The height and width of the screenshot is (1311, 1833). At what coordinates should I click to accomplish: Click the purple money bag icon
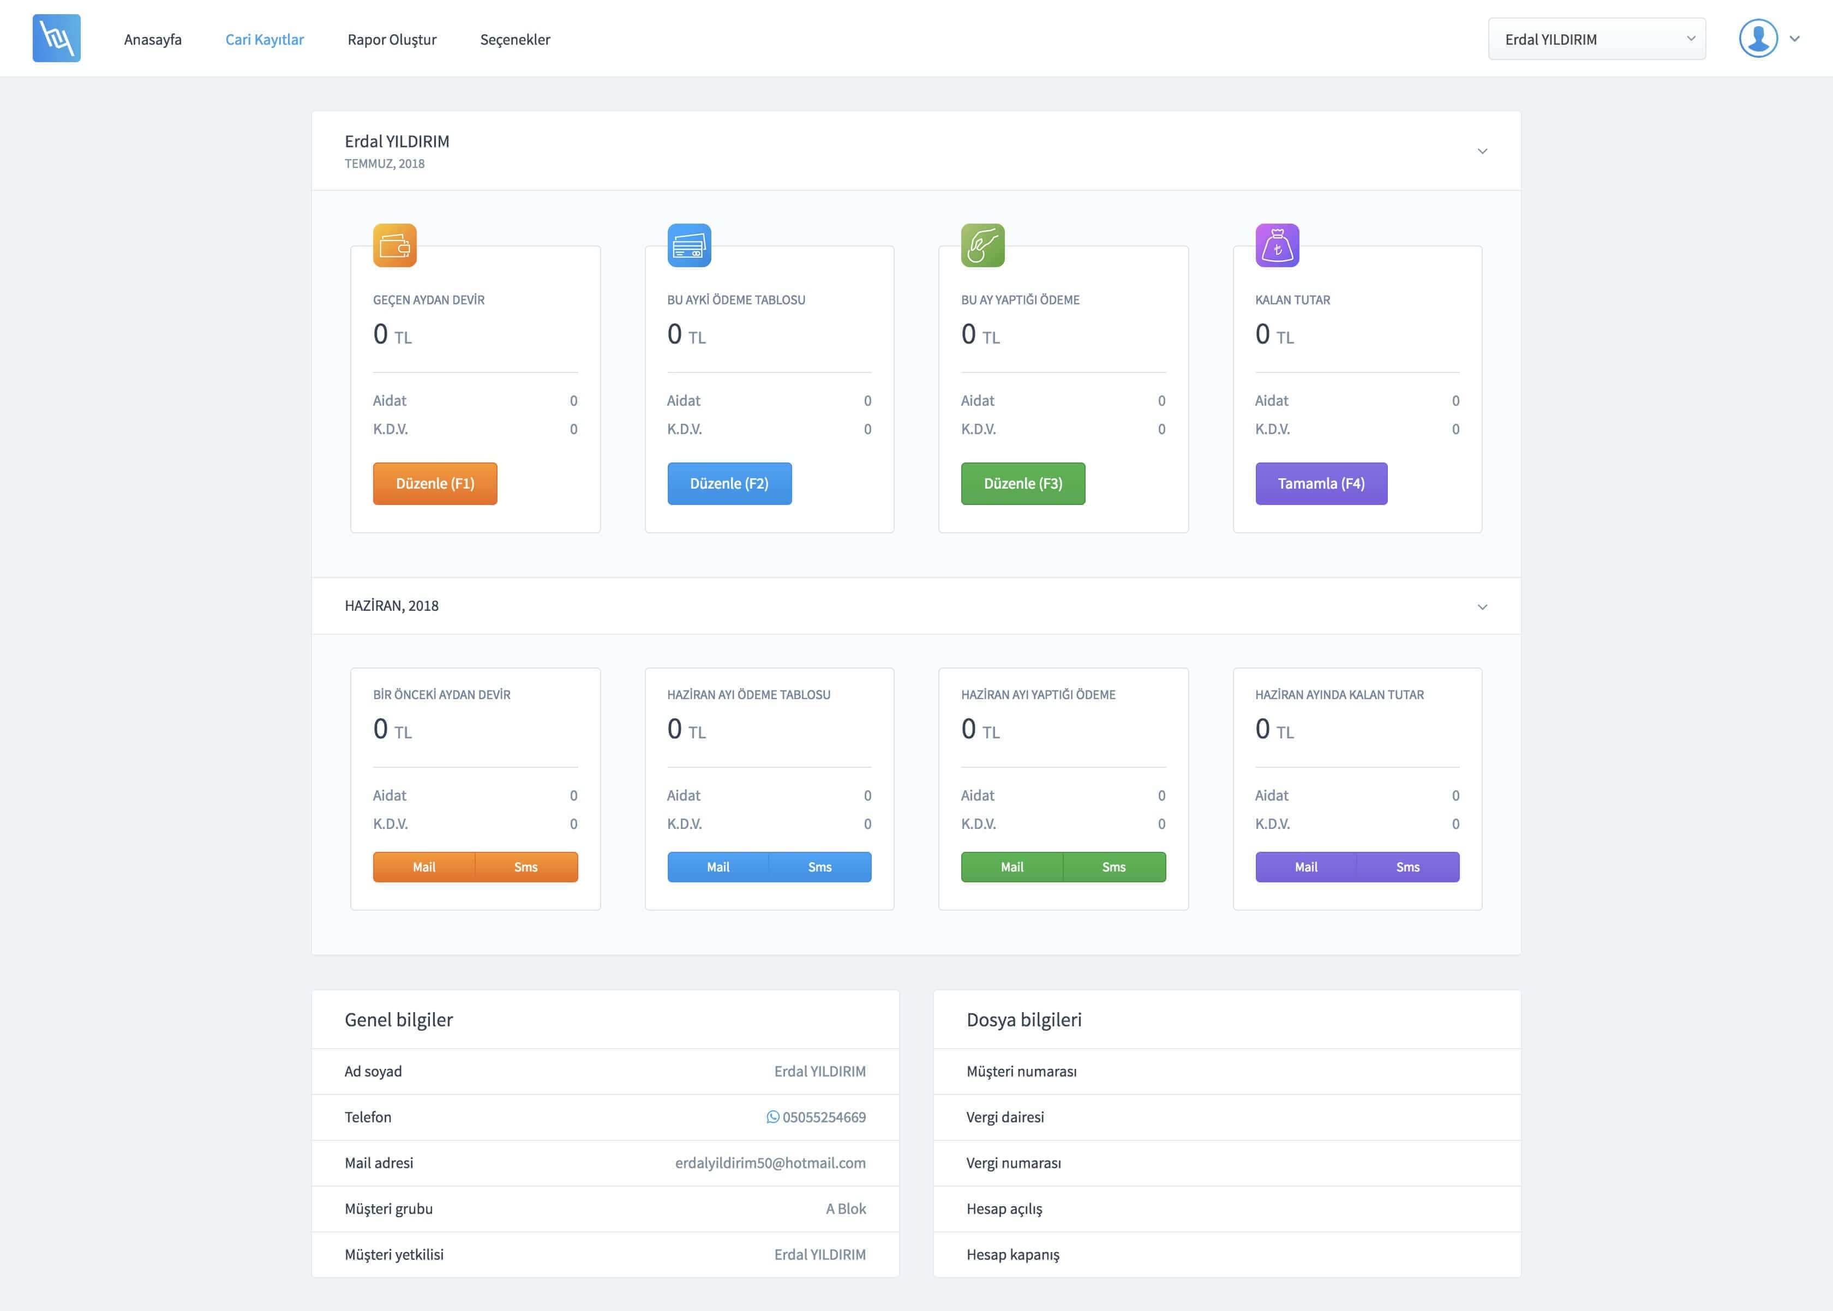coord(1277,245)
